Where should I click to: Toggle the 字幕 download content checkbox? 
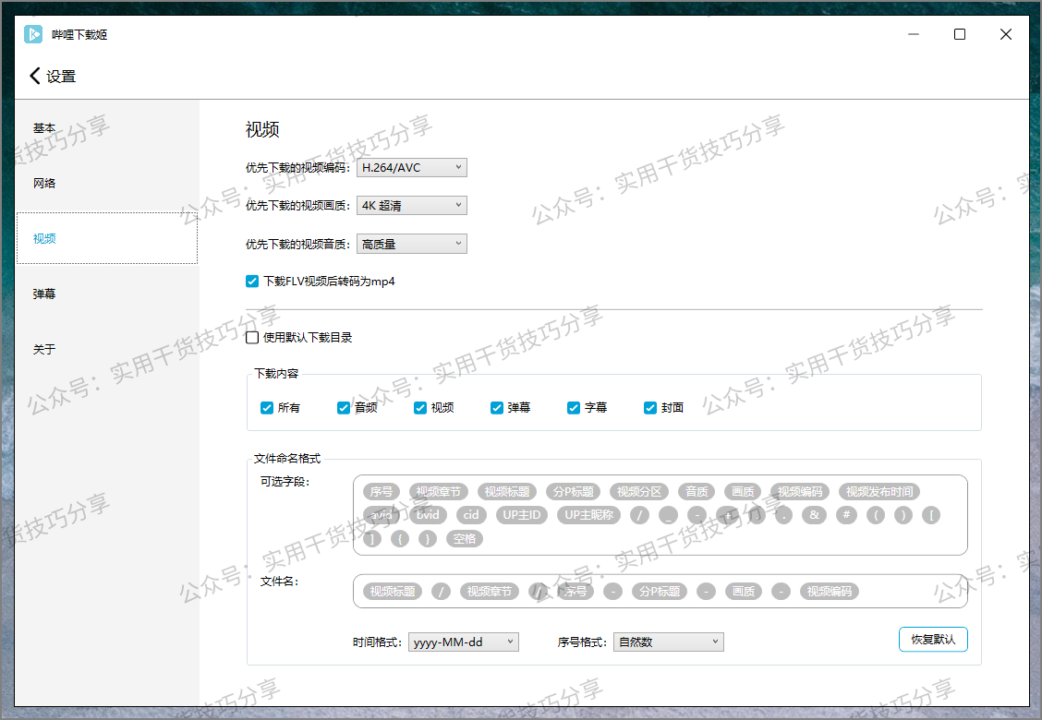tap(574, 407)
